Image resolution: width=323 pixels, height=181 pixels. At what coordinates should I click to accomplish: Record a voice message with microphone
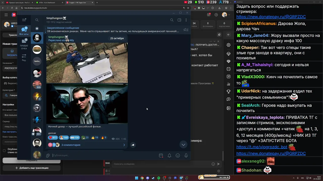coord(186,156)
